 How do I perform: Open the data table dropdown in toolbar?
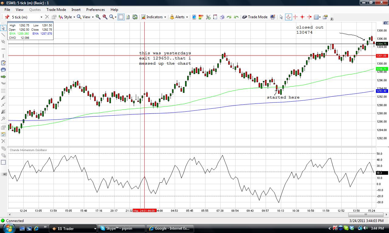[x=317, y=17]
